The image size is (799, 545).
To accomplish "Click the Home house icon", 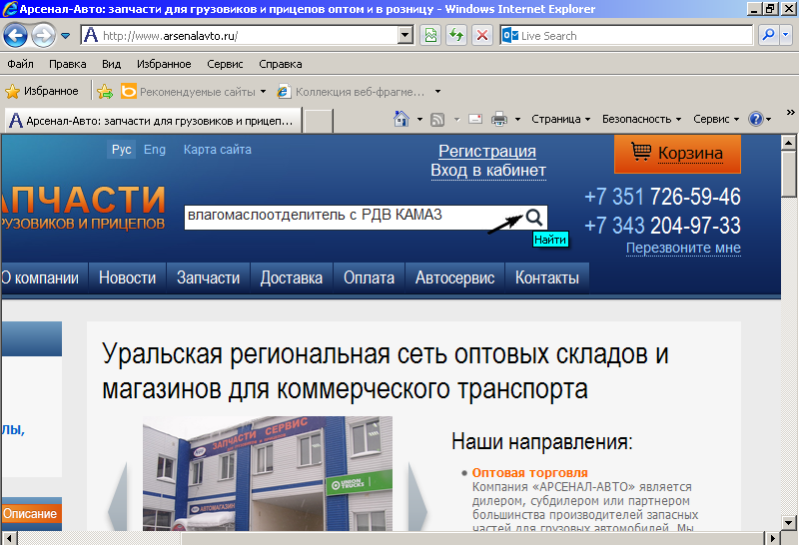I will click(401, 119).
